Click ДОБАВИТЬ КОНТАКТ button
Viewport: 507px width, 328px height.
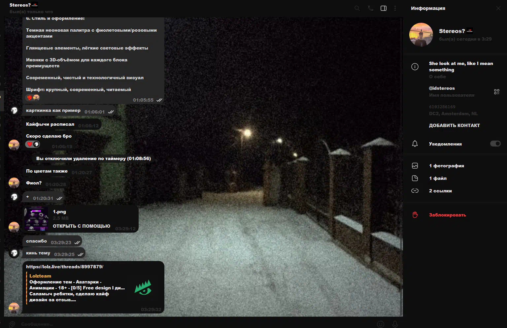pos(454,125)
